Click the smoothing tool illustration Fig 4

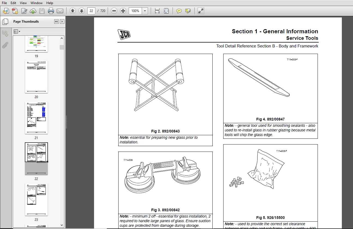pyautogui.click(x=259, y=77)
